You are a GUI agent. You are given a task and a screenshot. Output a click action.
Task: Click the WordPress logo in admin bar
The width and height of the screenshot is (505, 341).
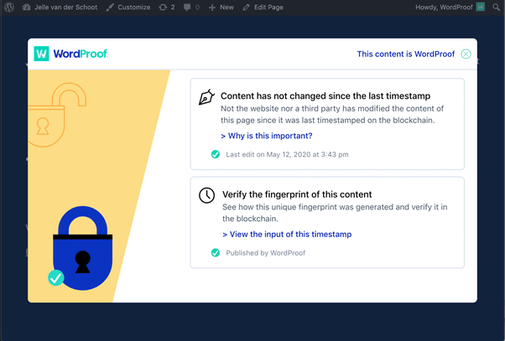pos(9,7)
